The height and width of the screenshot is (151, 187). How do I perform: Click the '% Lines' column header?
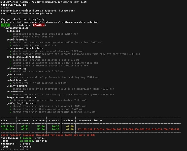tap(68, 121)
